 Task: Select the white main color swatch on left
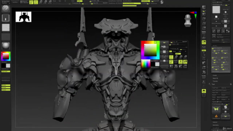point(8,65)
